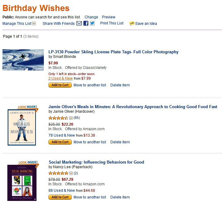Click star rating for Social Marketing book
222x204 pixels.
58,173
